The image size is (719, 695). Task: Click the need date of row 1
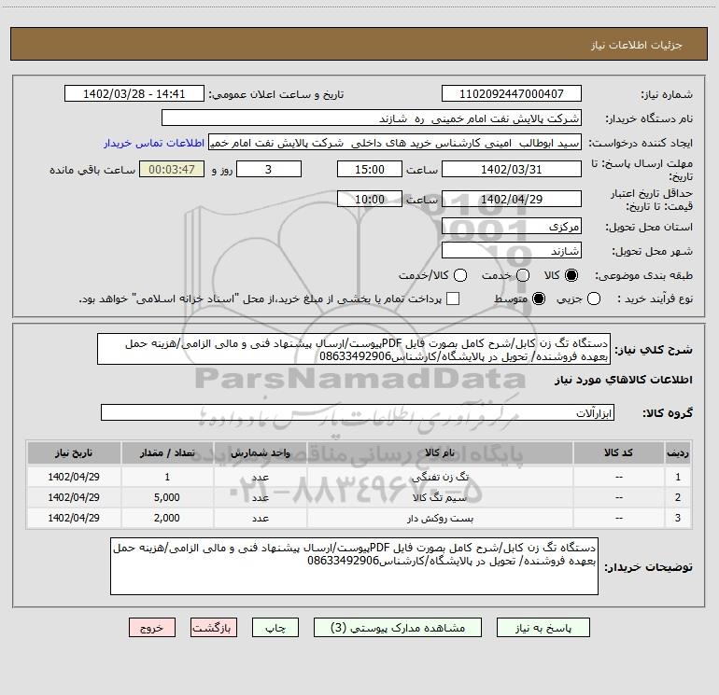(x=74, y=477)
